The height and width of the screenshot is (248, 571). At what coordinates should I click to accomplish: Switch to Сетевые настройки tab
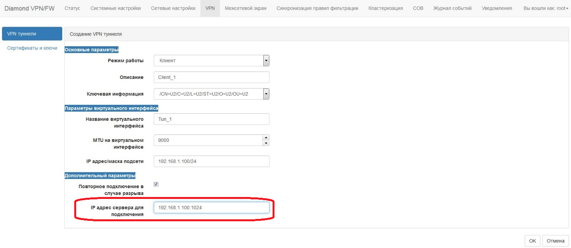point(173,8)
